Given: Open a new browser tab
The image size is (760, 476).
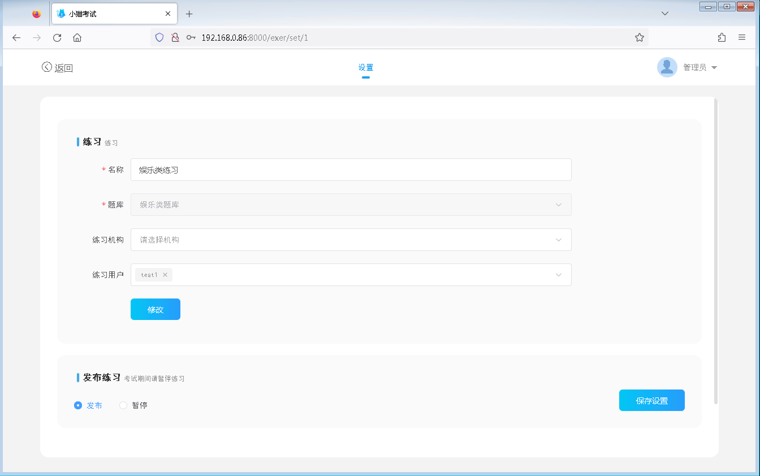Looking at the screenshot, I should click(x=189, y=14).
